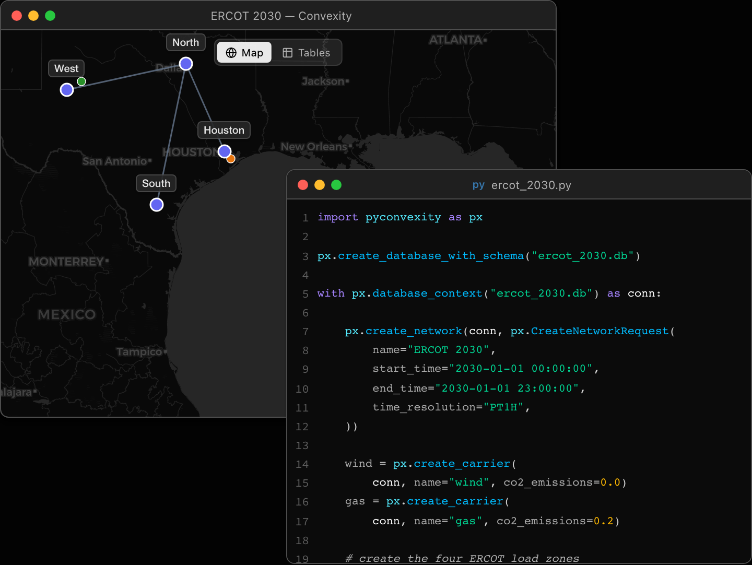Click the ERCOT 2030 — Convexity window title

281,16
